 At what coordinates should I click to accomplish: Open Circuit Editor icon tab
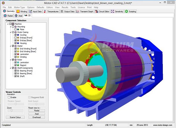tap(97, 11)
